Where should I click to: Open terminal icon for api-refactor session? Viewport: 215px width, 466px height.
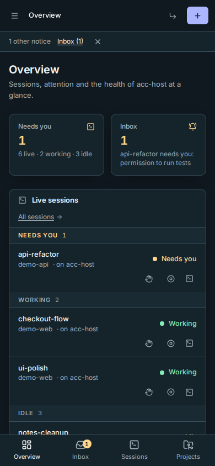point(190,279)
